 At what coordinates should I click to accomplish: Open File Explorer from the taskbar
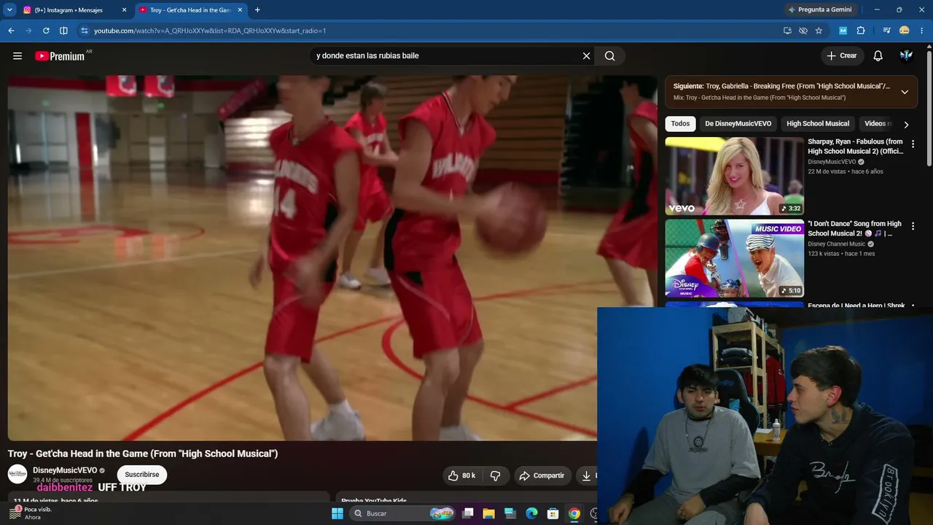tap(489, 513)
